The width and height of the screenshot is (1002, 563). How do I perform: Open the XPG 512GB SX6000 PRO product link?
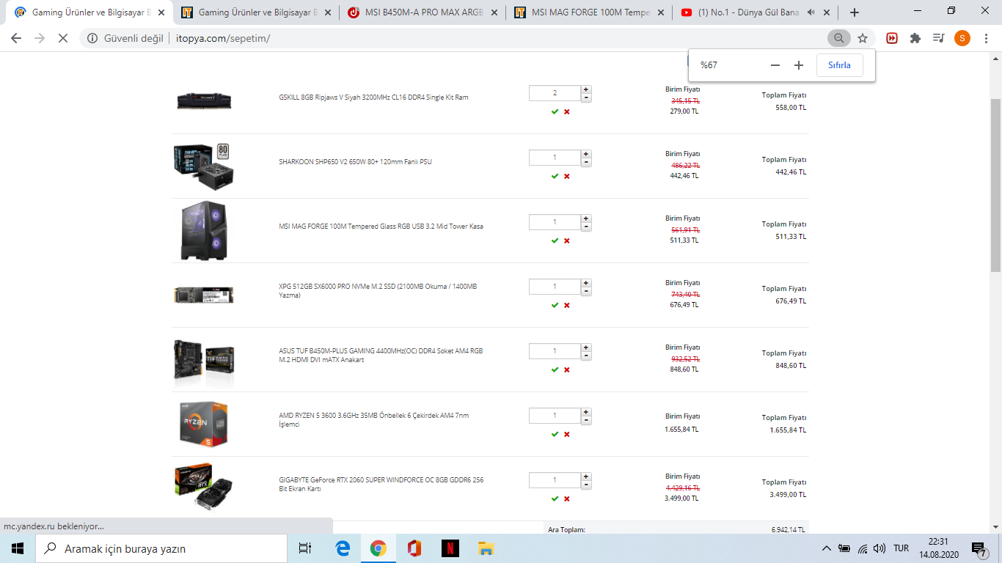[378, 291]
